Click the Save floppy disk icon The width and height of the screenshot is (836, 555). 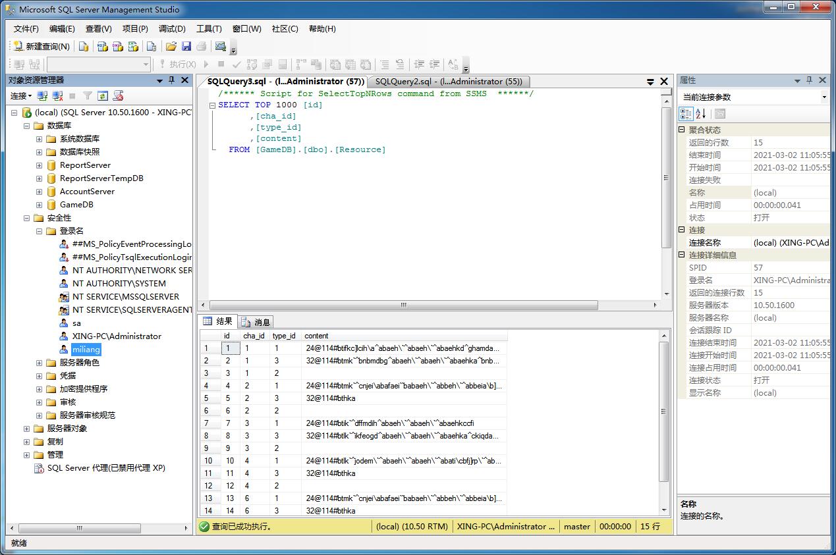[x=186, y=46]
